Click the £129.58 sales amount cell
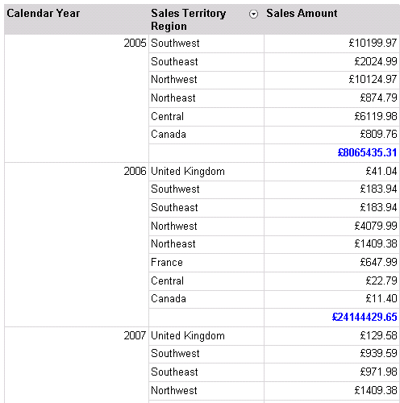Screen dimensions: 400x403 pyautogui.click(x=331, y=336)
